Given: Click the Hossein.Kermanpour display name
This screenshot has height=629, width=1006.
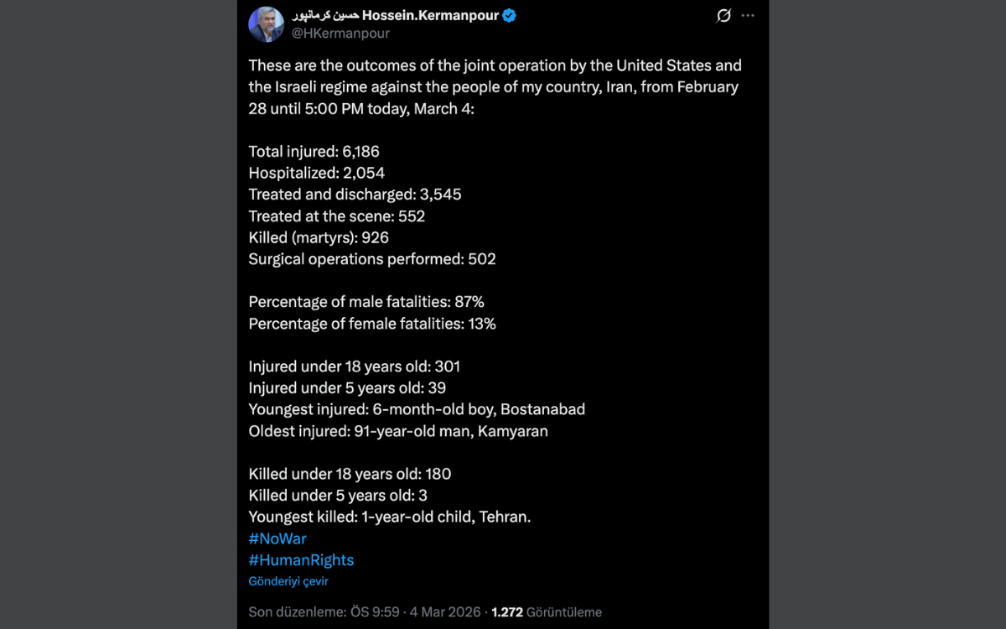Looking at the screenshot, I should (x=428, y=16).
